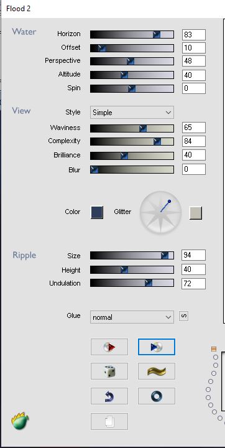
Task: Open the gray Glitter color swatch
Action: (x=196, y=213)
